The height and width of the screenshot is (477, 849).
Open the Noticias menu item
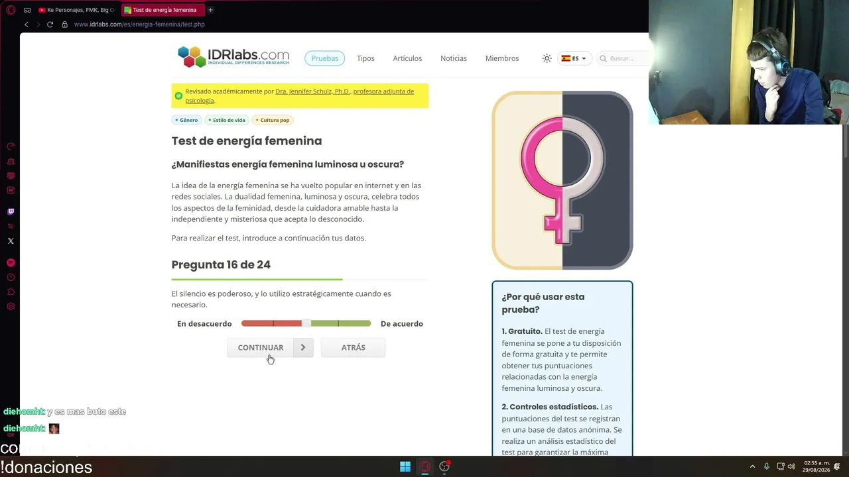[454, 58]
